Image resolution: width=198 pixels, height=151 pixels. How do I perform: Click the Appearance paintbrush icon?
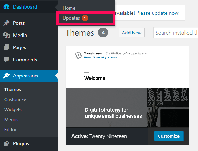tap(6, 76)
